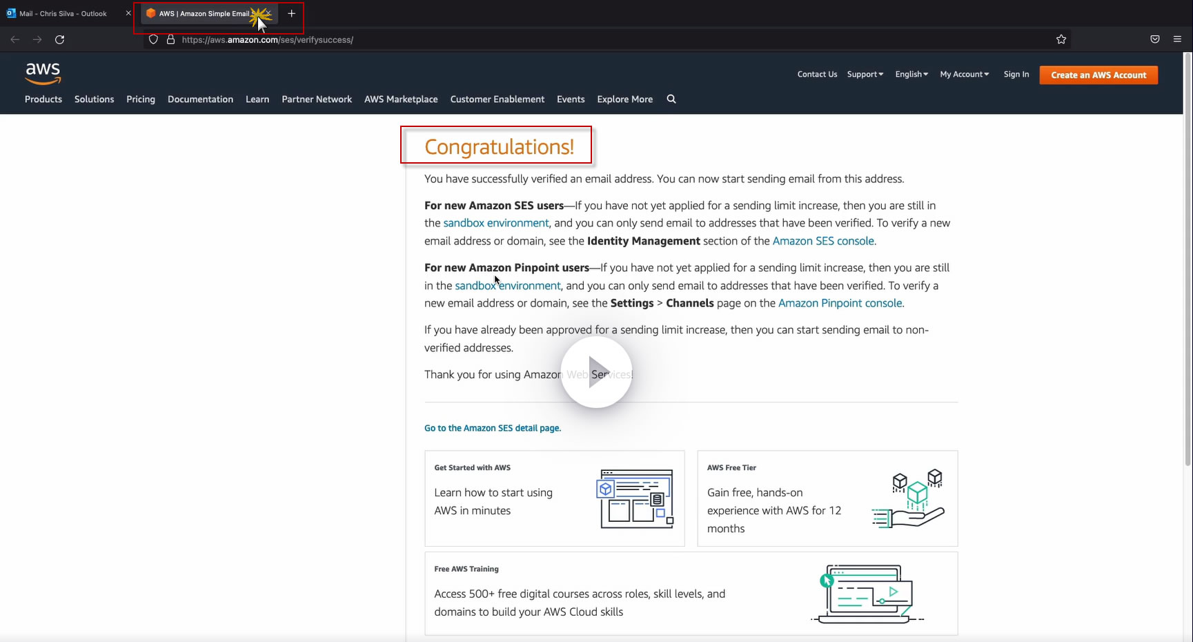Play the video with the center play button
1193x642 pixels.
click(x=596, y=372)
